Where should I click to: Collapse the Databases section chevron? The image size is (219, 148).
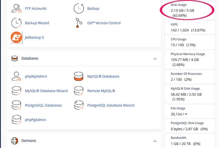pyautogui.click(x=155, y=59)
